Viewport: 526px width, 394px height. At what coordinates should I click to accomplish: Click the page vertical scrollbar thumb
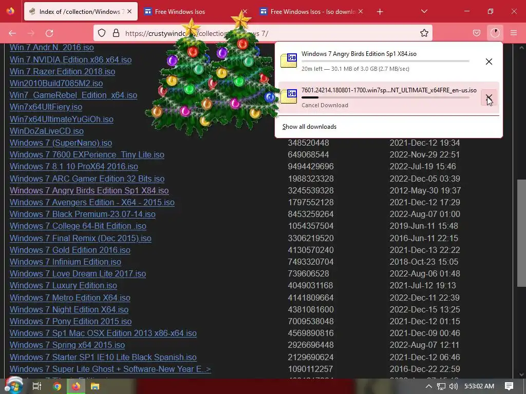tap(521, 233)
